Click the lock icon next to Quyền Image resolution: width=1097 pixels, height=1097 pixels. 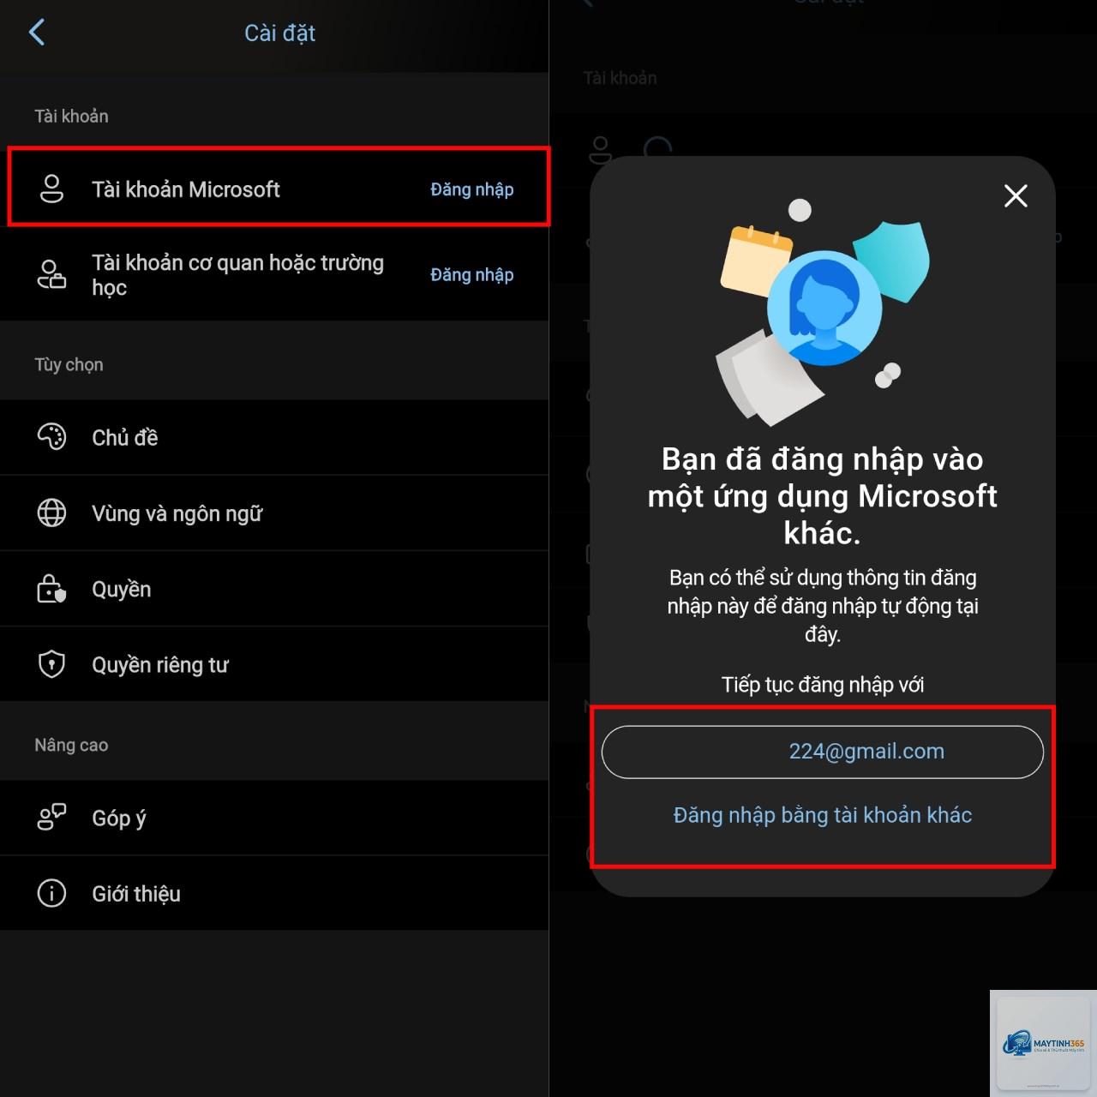pyautogui.click(x=51, y=589)
